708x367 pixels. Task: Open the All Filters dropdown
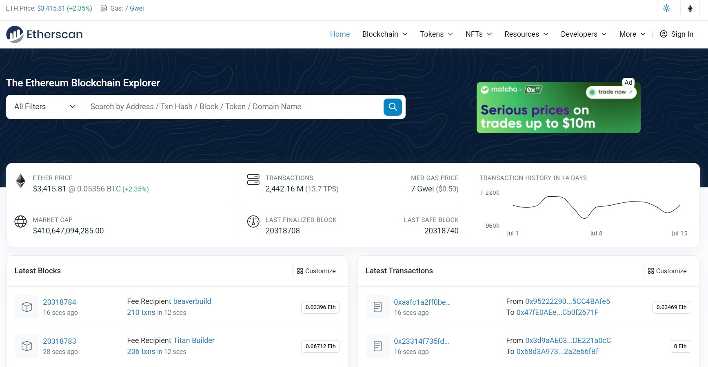pos(44,107)
